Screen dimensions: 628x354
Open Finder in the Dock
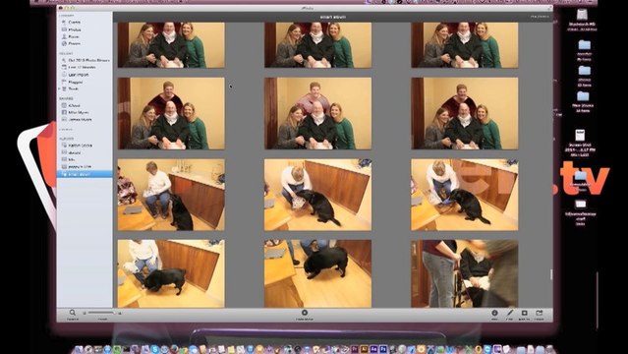79,349
